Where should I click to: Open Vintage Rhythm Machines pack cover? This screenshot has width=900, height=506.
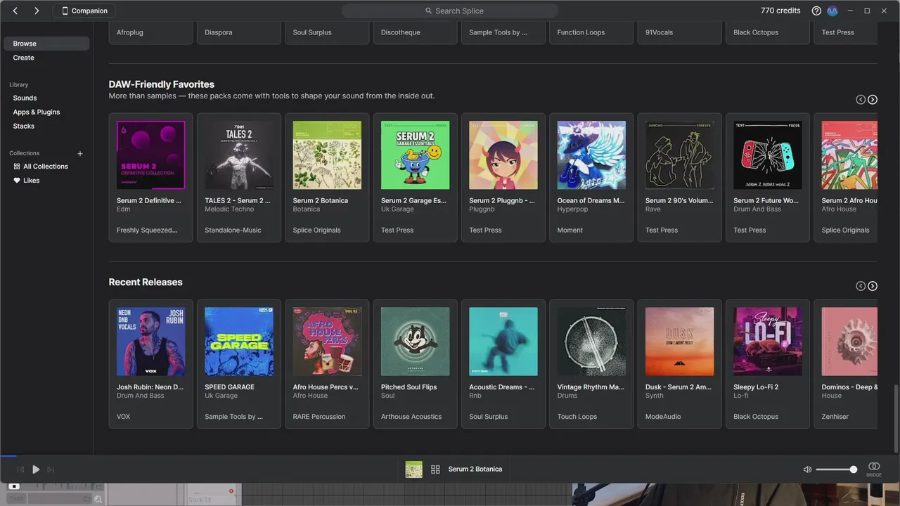click(591, 342)
